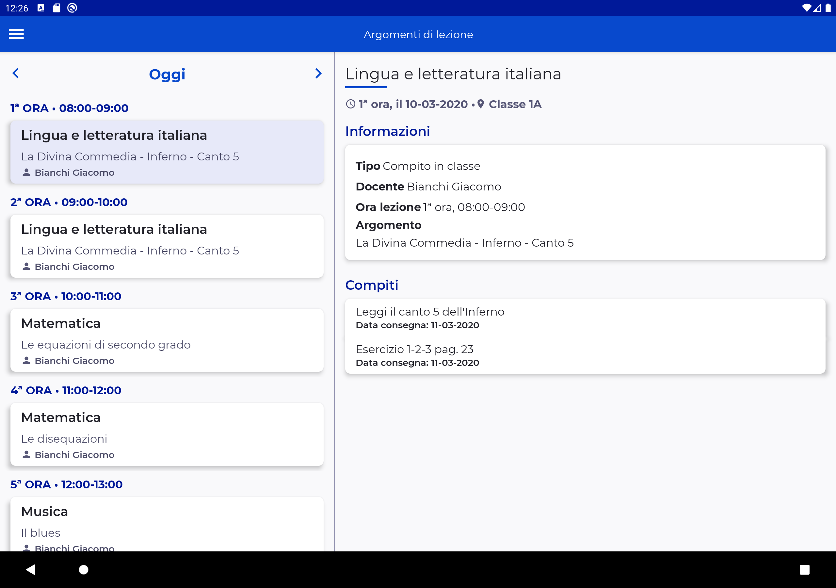Click the person icon in the 2ª ora card
This screenshot has height=588, width=836.
pos(26,266)
